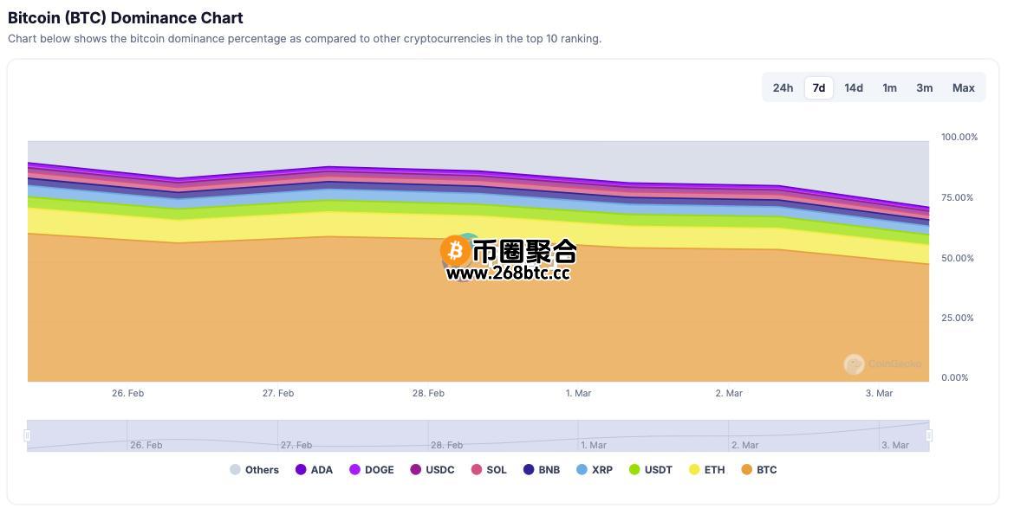Click left handle of range navigator
This screenshot has height=515, width=1014.
tap(28, 435)
